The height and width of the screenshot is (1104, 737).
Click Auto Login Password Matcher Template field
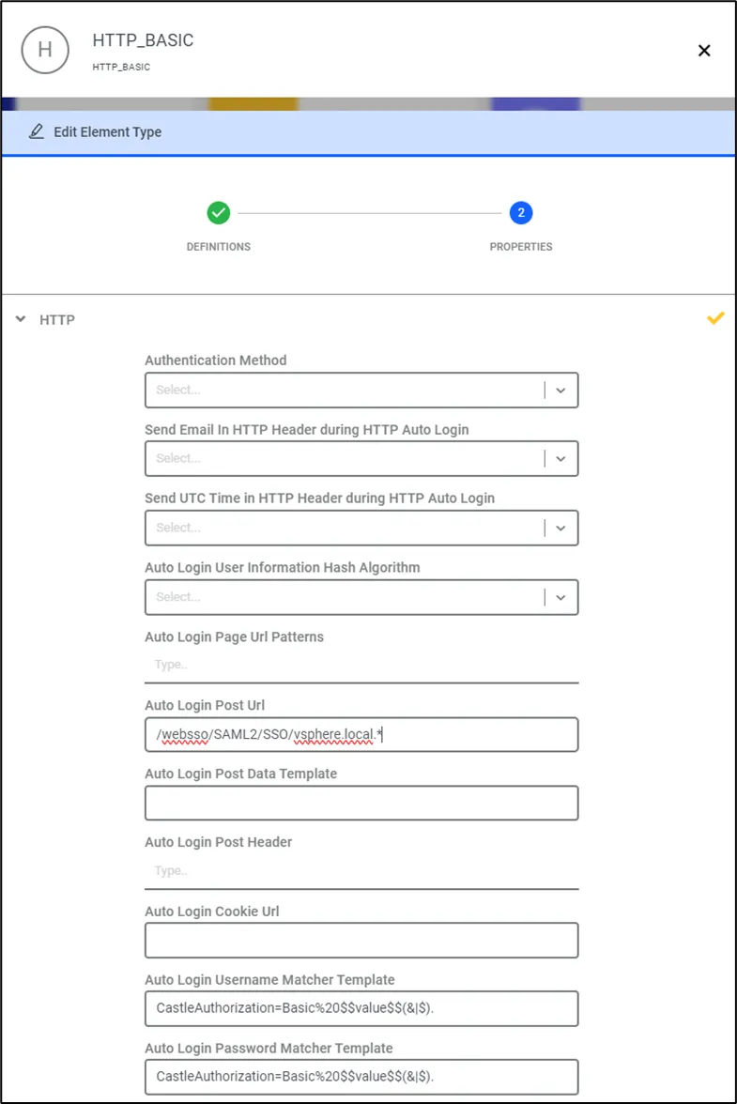click(361, 1077)
